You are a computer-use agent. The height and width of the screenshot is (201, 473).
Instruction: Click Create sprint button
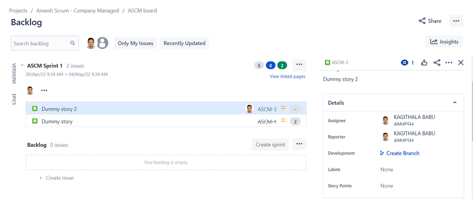270,144
